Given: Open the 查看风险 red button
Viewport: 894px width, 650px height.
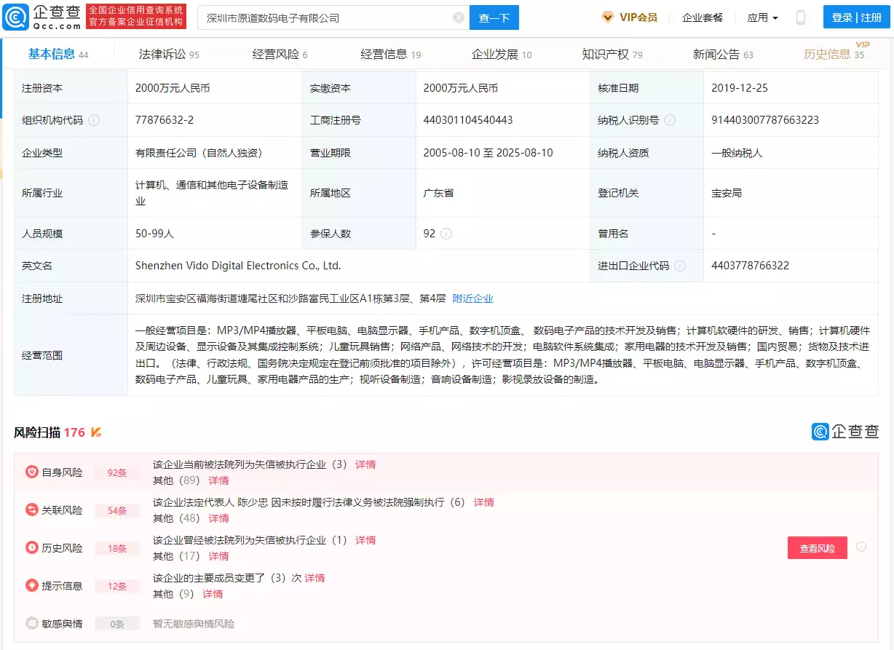Looking at the screenshot, I should coord(818,548).
